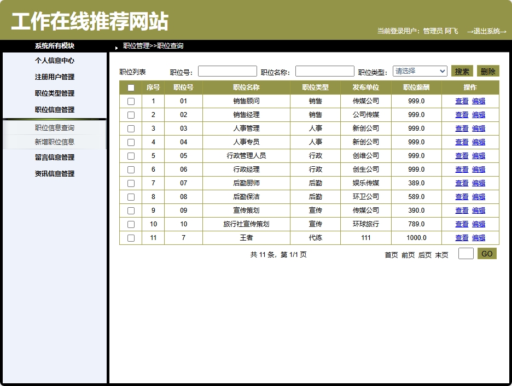The width and height of the screenshot is (512, 386).
Task: Select 新增职位信息 from the sidebar
Action: pos(55,141)
